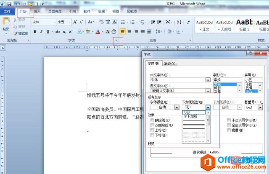
Task: Apply text highlight color marker
Action: click(x=88, y=32)
